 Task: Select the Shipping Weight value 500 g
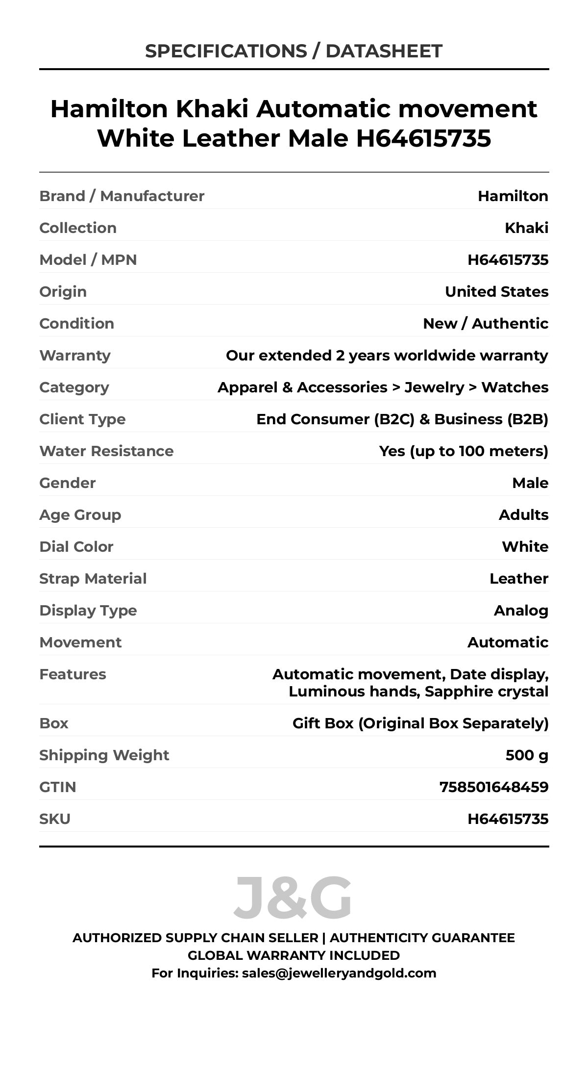527,755
